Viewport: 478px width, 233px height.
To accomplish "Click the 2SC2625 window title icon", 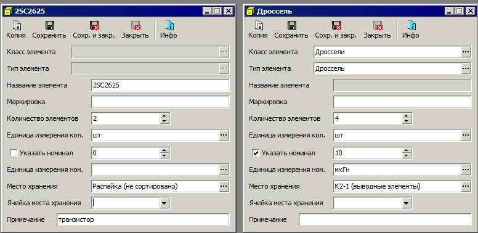I will (9, 11).
